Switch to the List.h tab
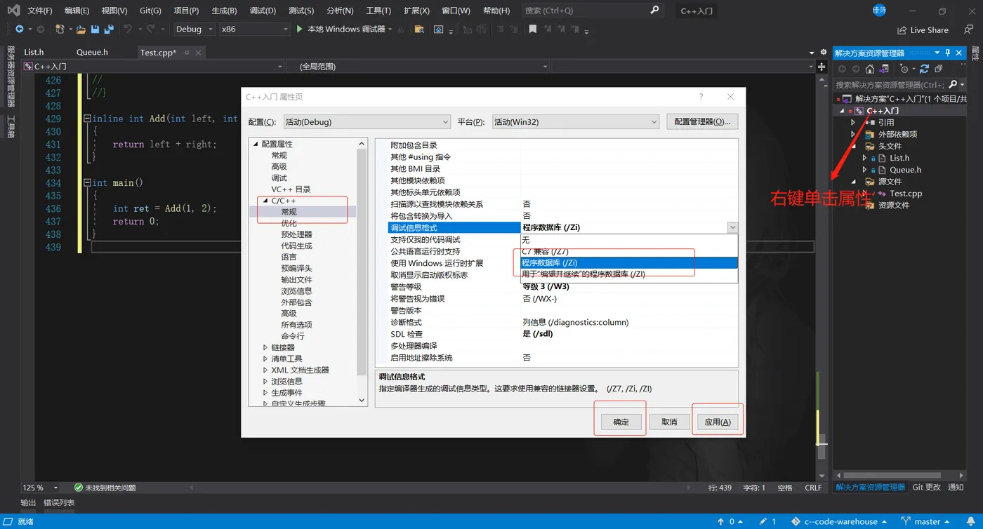983x529 pixels. click(x=34, y=53)
